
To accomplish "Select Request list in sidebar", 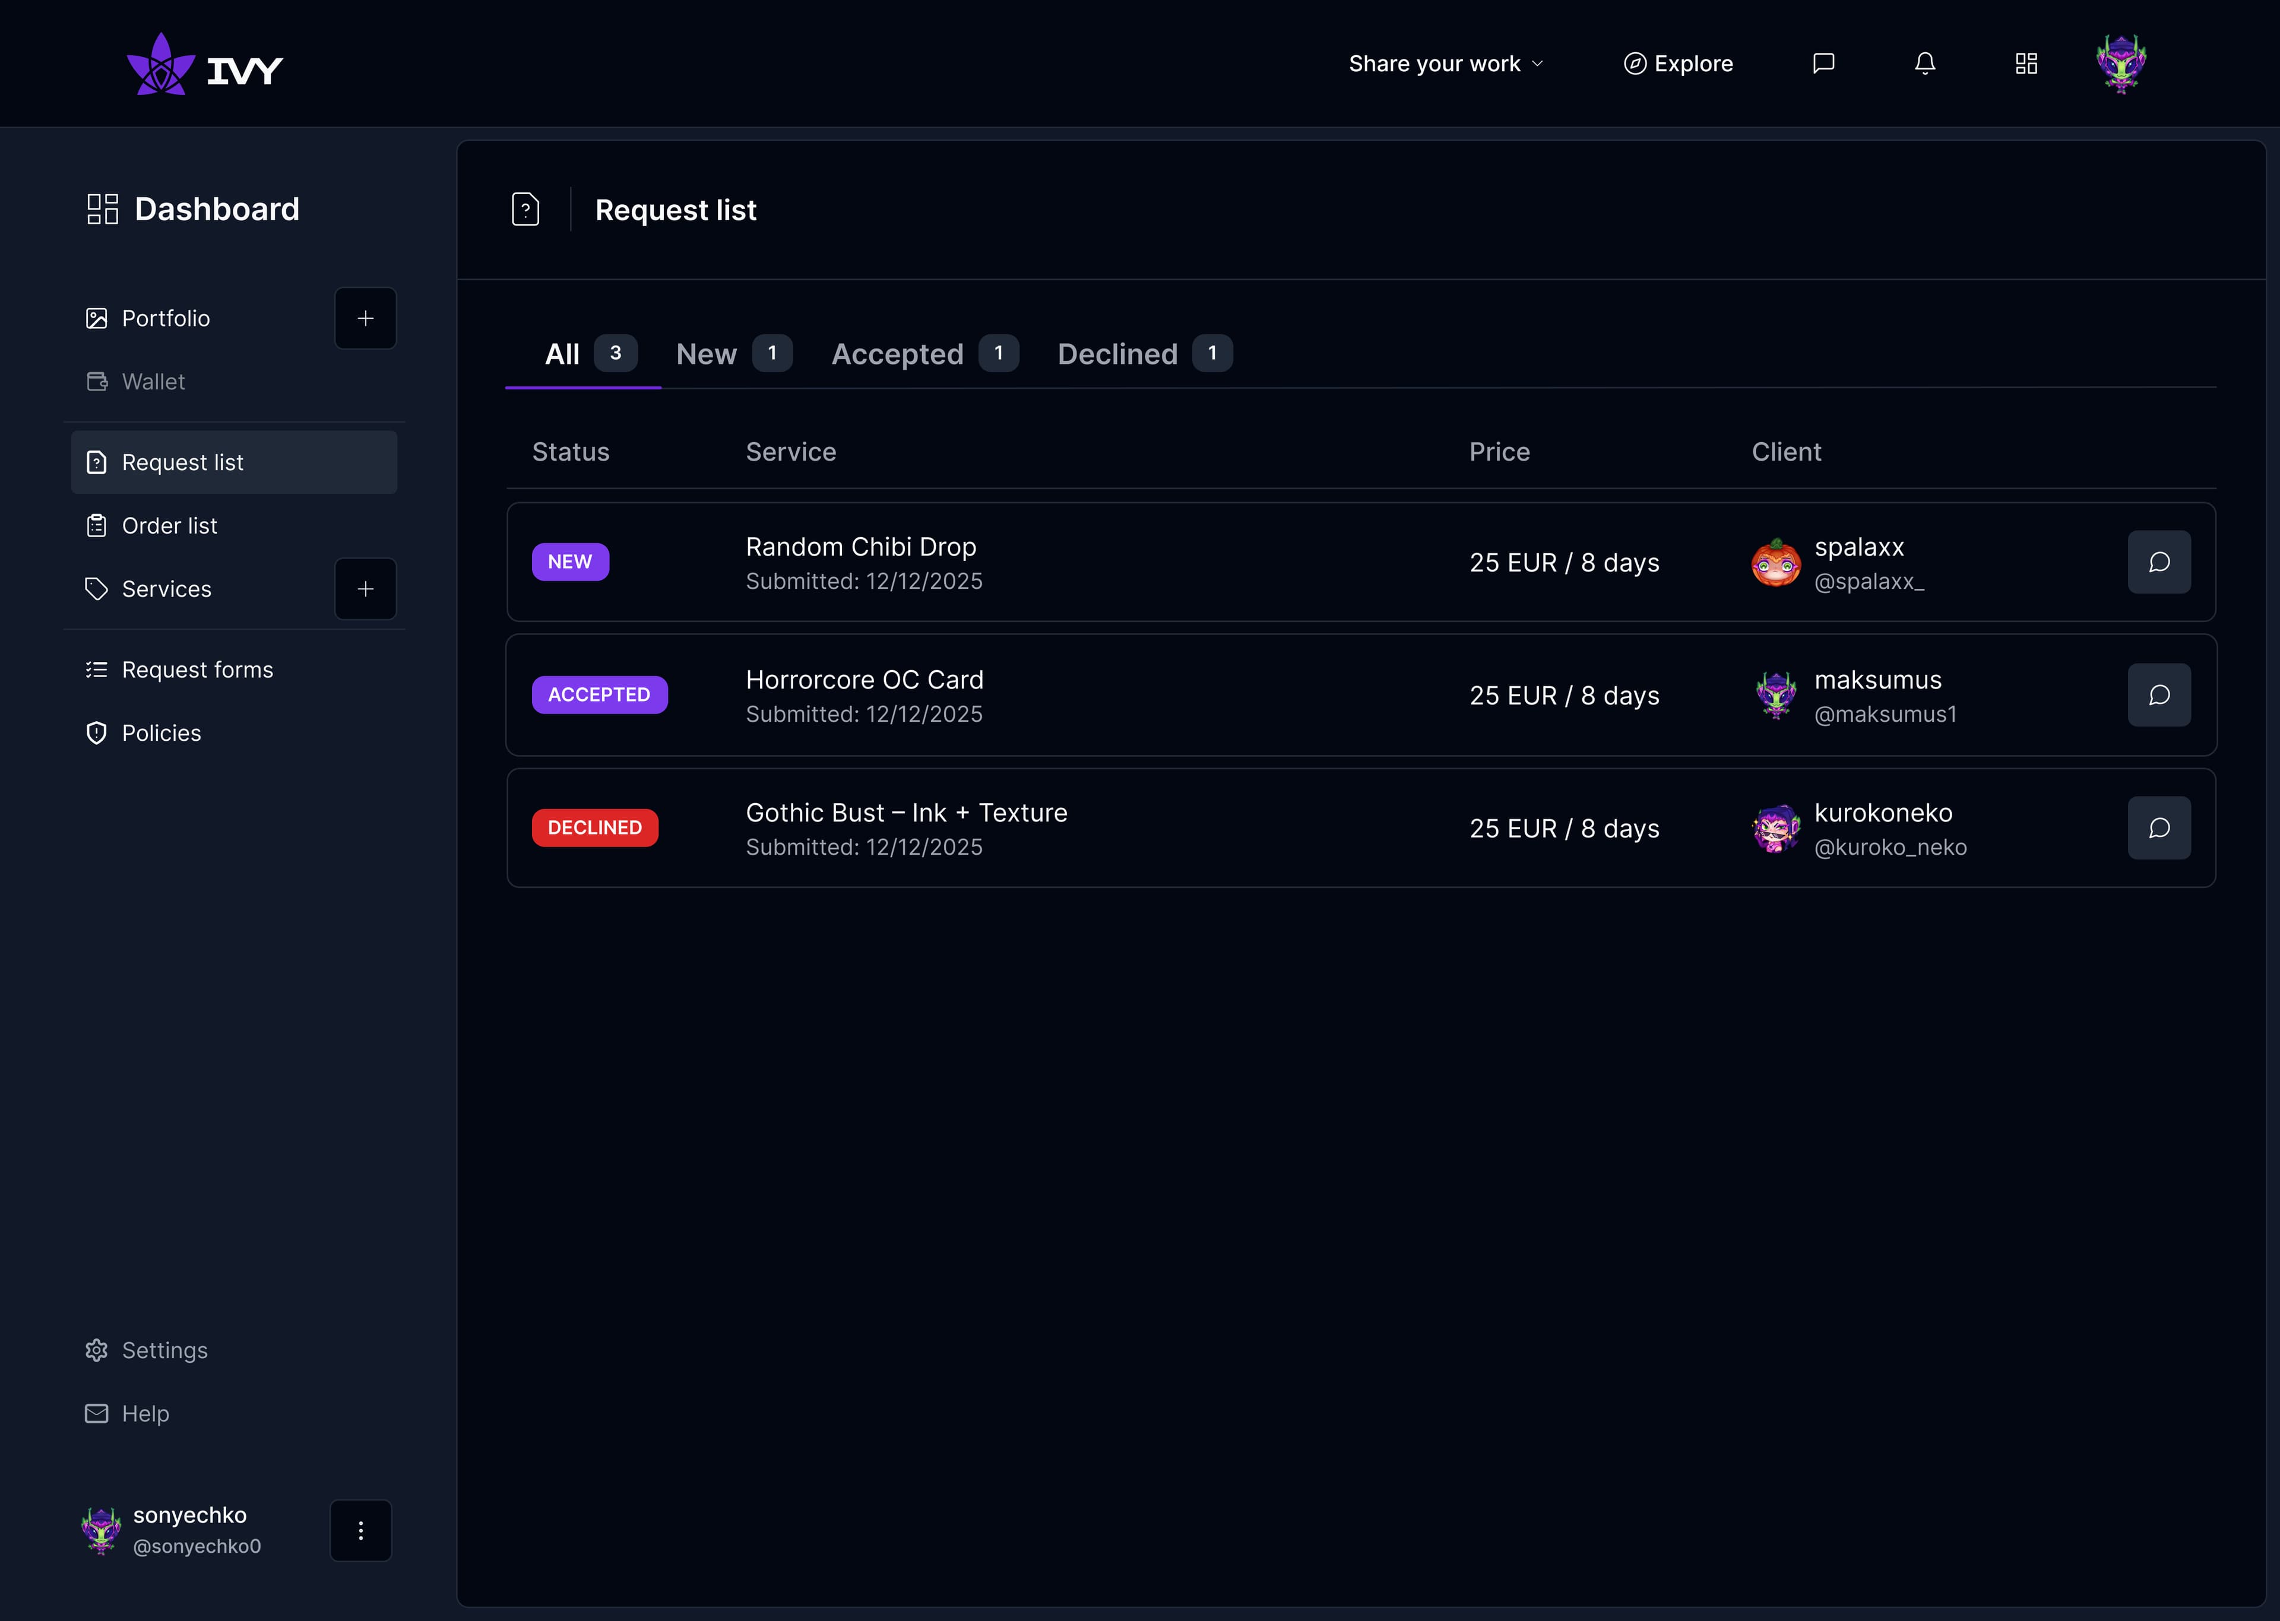I will pos(233,462).
